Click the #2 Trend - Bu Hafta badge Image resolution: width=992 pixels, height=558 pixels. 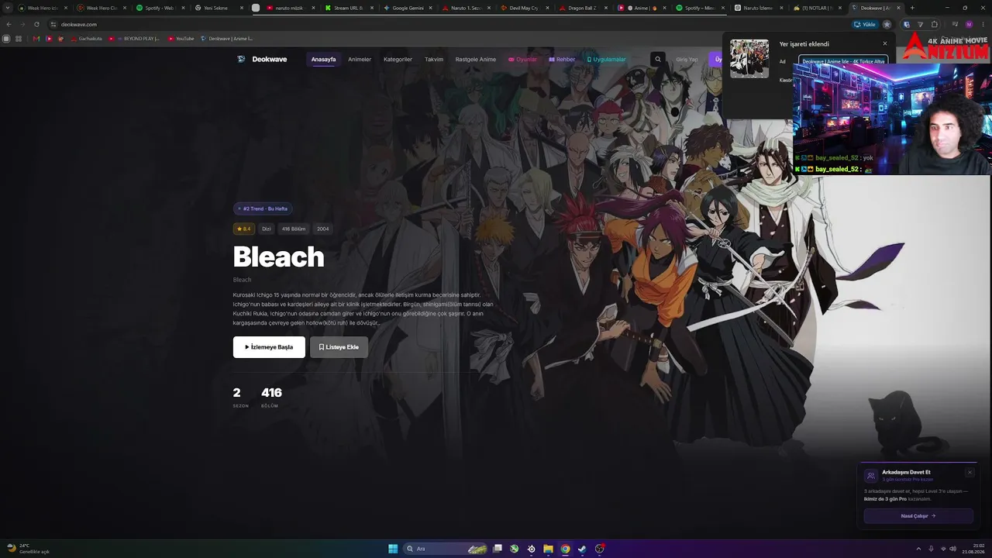pos(263,208)
